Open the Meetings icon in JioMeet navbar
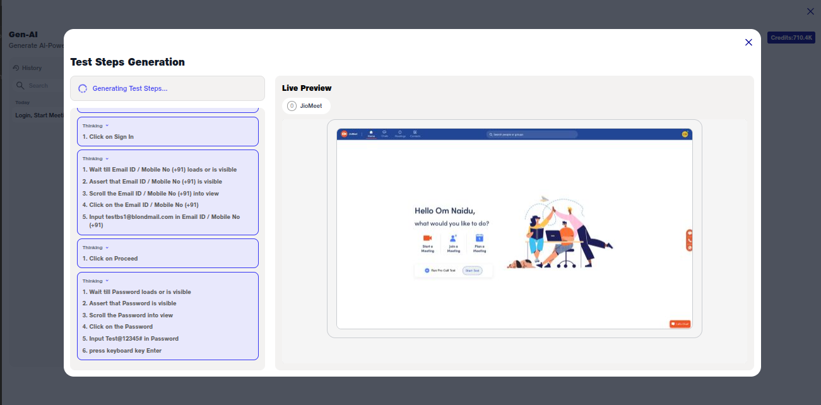Image resolution: width=821 pixels, height=405 pixels. tap(400, 134)
